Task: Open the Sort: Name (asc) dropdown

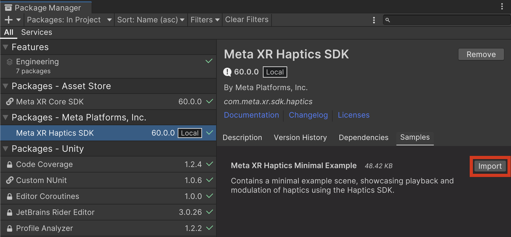Action: click(x=151, y=20)
